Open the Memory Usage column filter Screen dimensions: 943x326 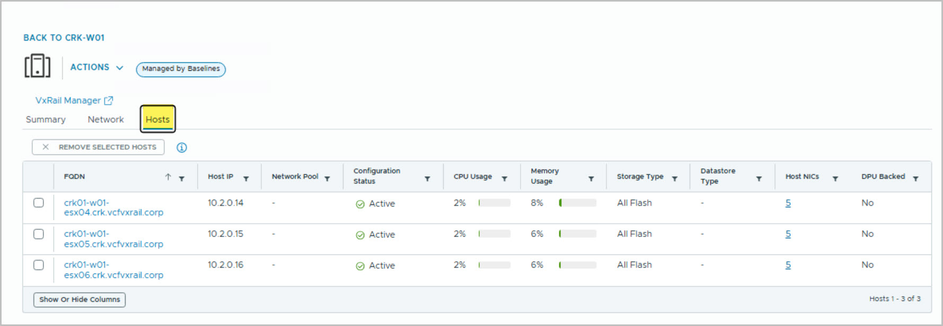[x=591, y=179]
